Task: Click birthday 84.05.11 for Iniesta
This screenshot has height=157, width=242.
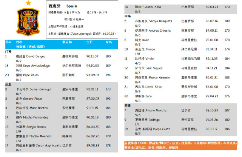Action: coord(211,31)
